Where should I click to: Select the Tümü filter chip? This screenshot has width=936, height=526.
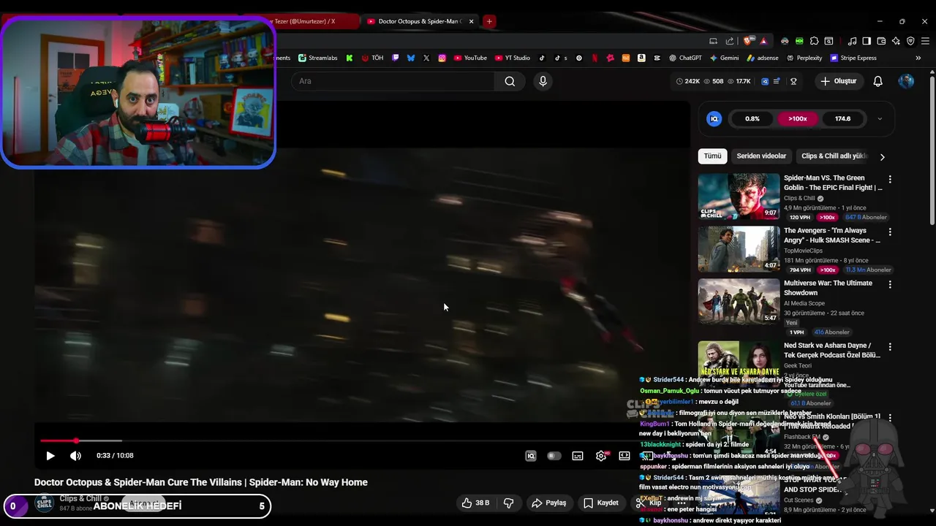[x=712, y=156]
